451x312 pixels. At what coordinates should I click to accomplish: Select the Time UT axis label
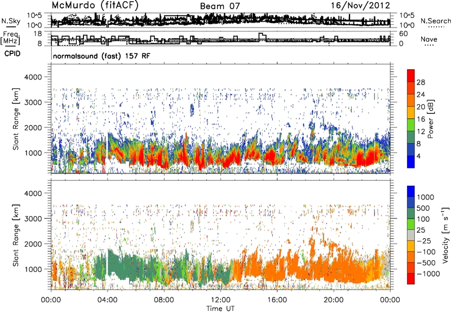pos(220,309)
